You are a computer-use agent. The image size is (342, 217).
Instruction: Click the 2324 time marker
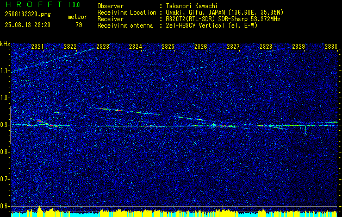click(x=135, y=46)
